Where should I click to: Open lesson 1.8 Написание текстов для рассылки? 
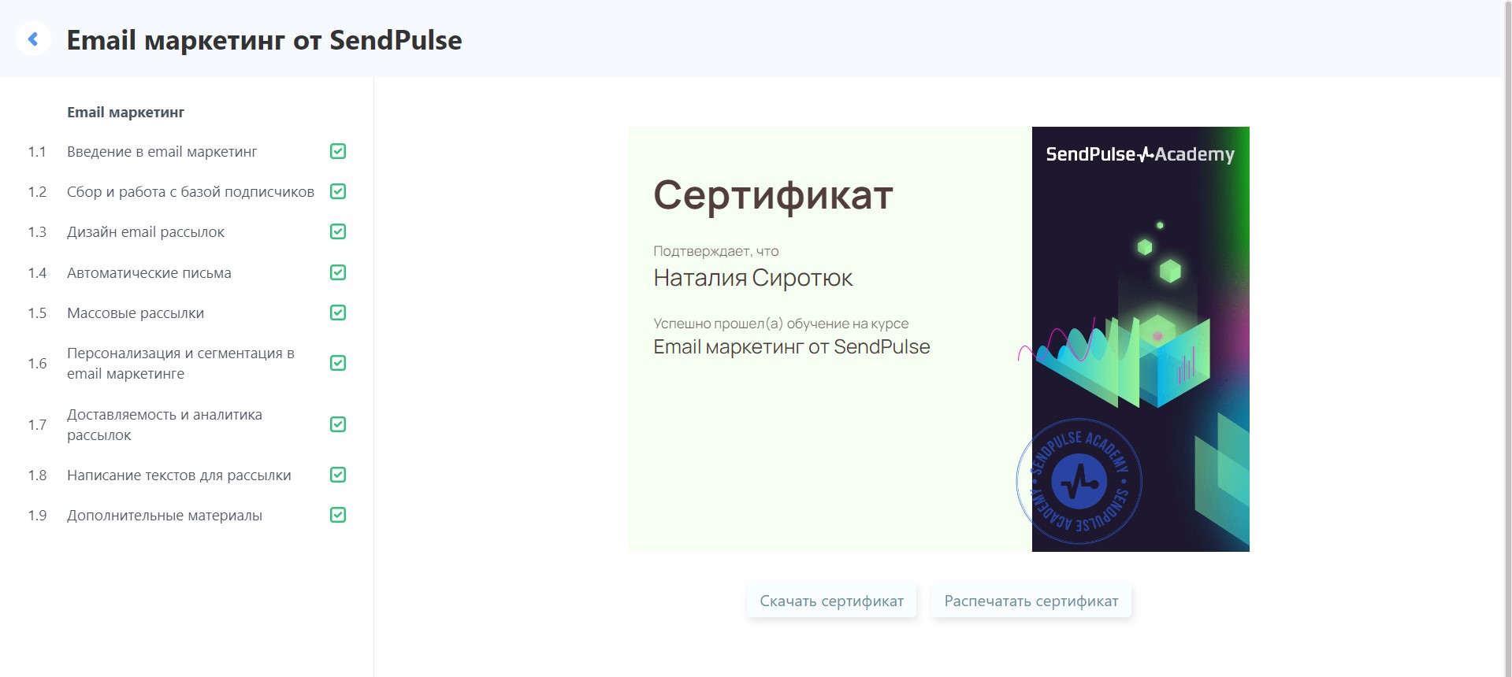coord(179,475)
